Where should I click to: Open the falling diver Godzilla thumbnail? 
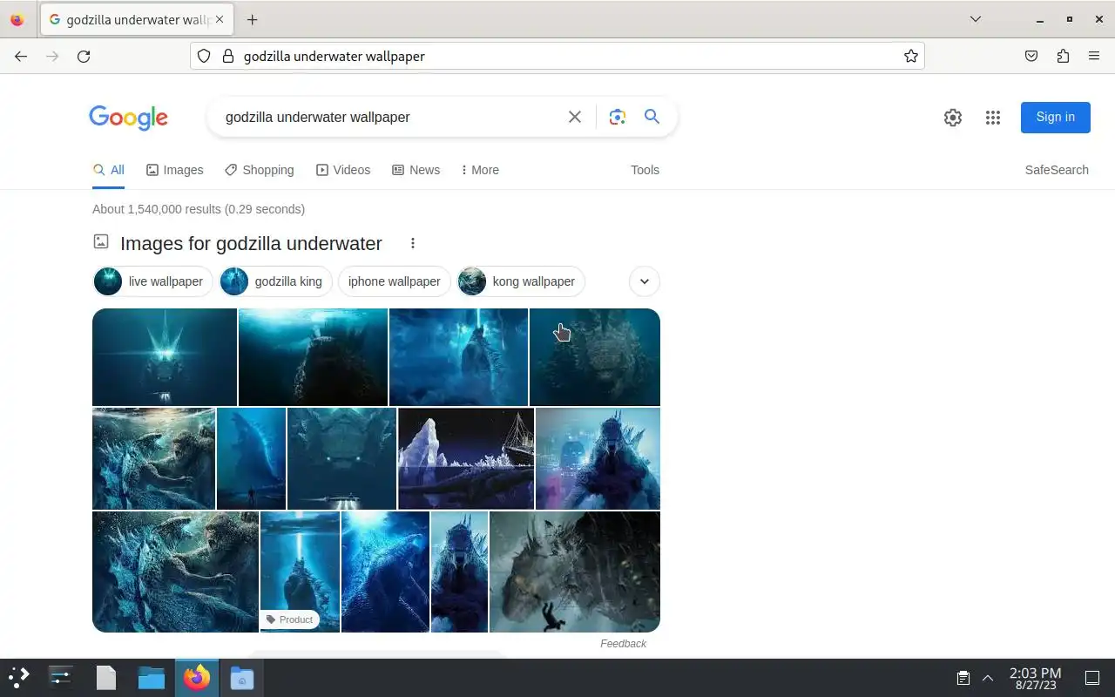(575, 572)
